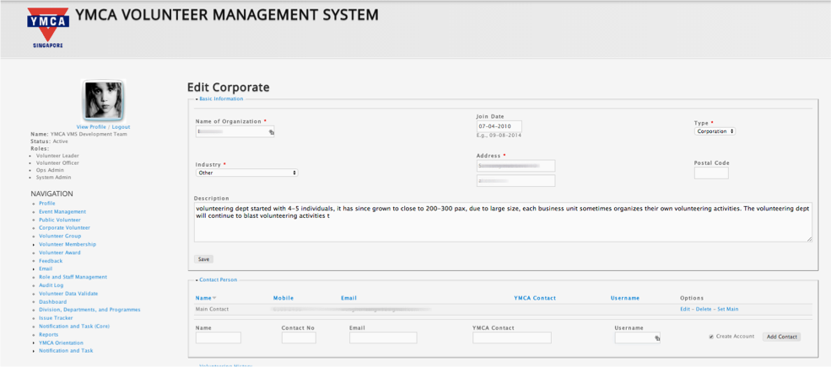Viewport: 831px width, 367px height.
Task: Open the Audit Log page
Action: (x=51, y=285)
